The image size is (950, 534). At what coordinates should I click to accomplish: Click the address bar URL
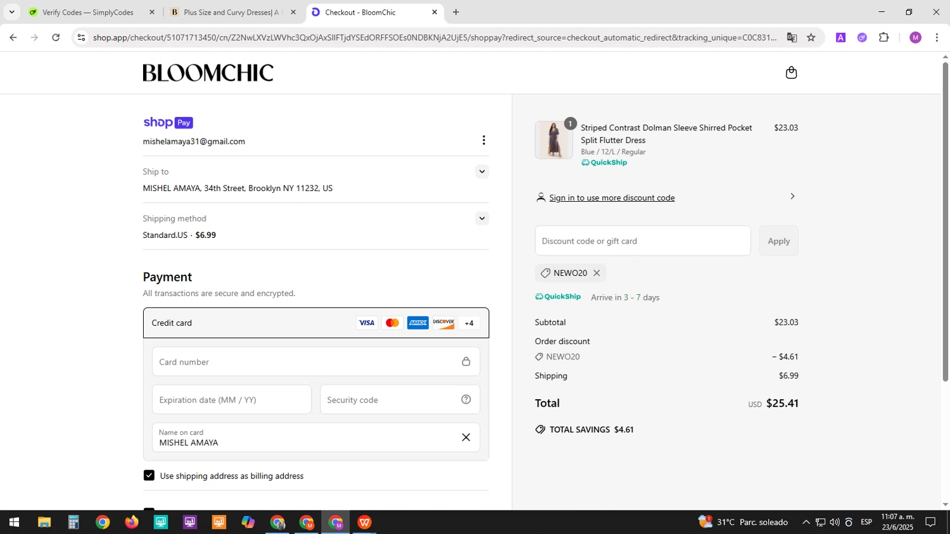434,37
